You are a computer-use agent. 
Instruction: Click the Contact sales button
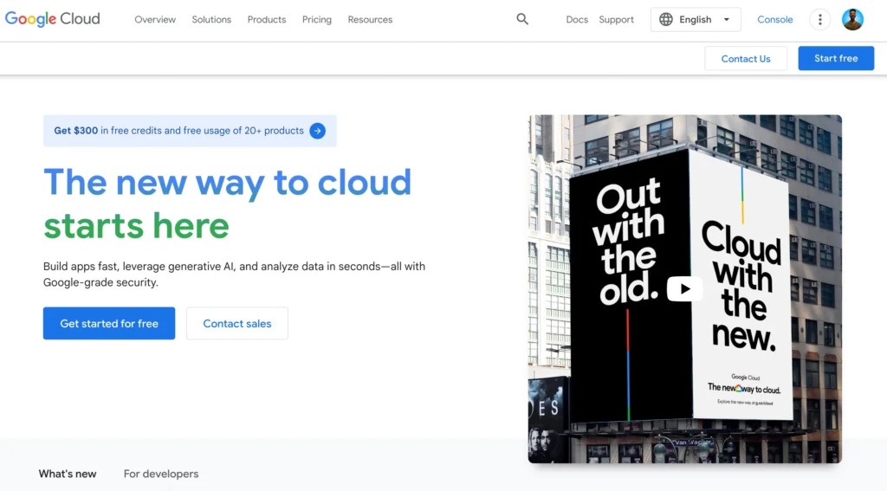(237, 323)
